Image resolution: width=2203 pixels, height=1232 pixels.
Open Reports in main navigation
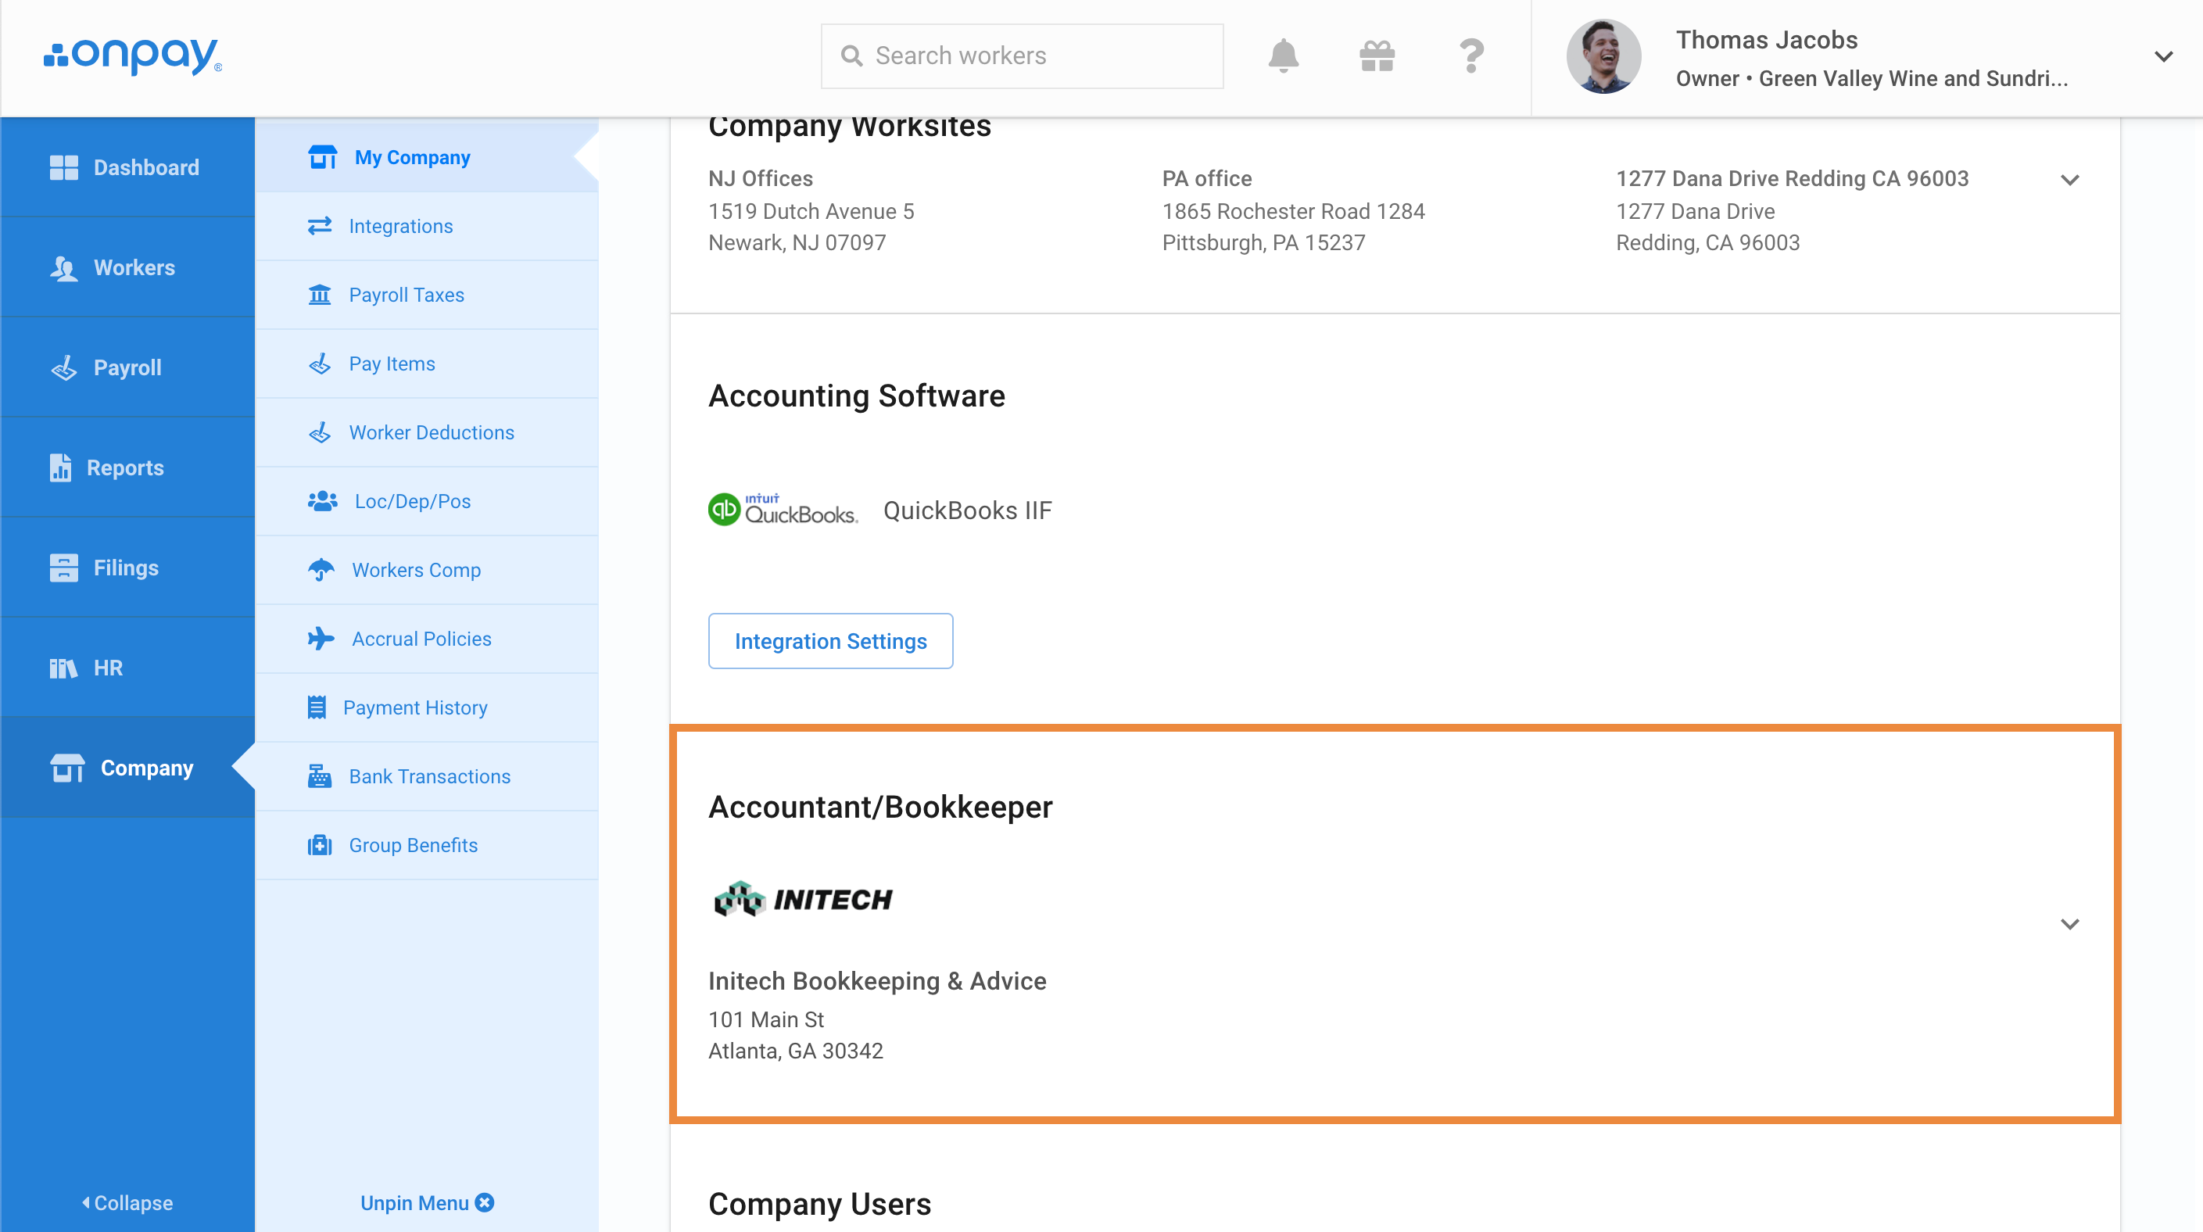pyautogui.click(x=127, y=467)
